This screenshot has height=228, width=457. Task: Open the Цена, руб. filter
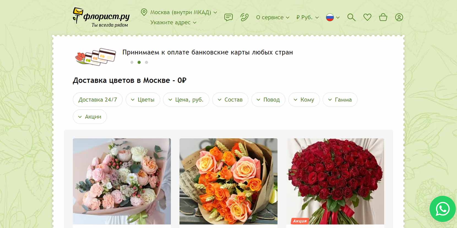186,100
